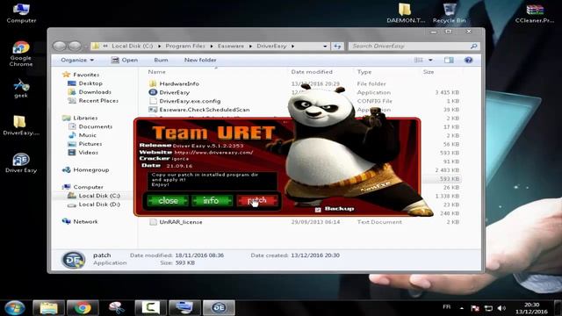Sort by Name column header
This screenshot has width=562, height=316.
pyautogui.click(x=156, y=72)
